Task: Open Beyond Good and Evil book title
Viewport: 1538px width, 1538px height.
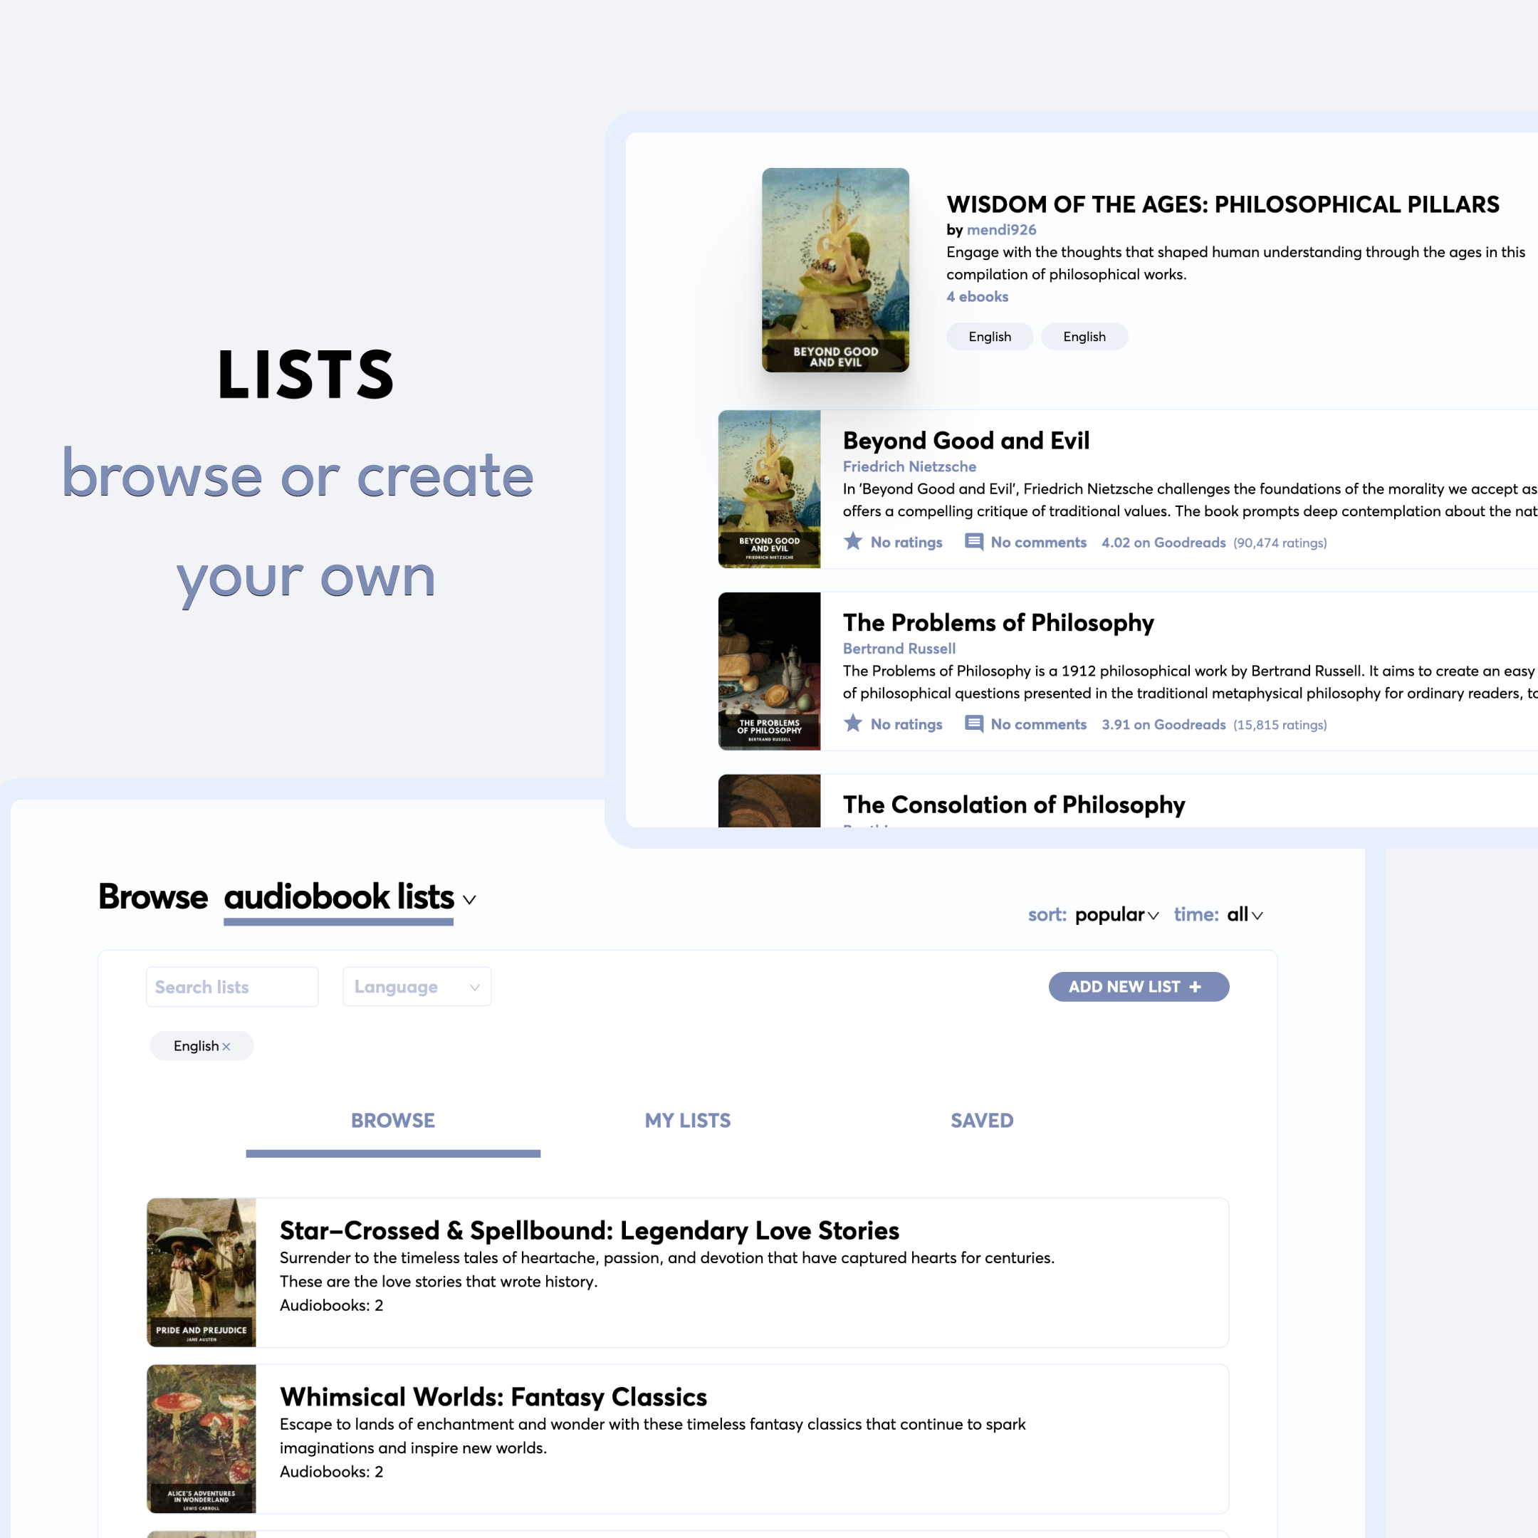Action: (x=966, y=440)
